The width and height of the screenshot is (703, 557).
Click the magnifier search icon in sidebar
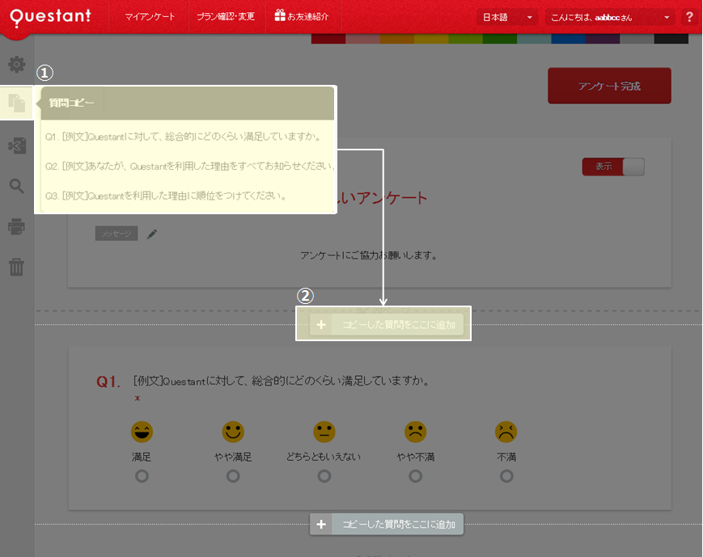click(x=17, y=185)
